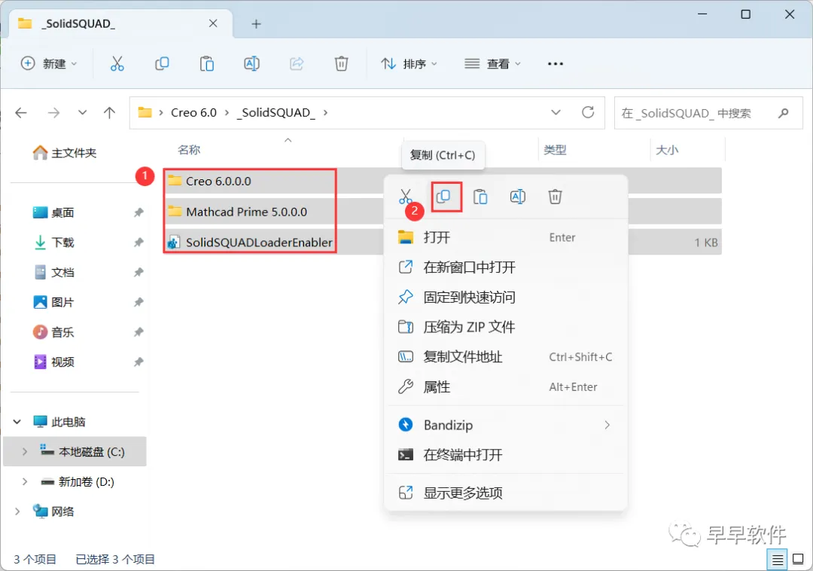Screen dimensions: 813x571
Task: Switch to large icons view in the status bar
Action: tap(799, 560)
